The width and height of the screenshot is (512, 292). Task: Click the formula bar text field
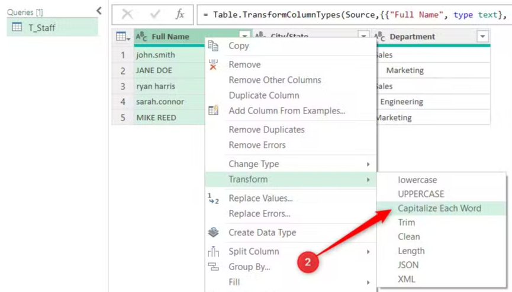(355, 15)
